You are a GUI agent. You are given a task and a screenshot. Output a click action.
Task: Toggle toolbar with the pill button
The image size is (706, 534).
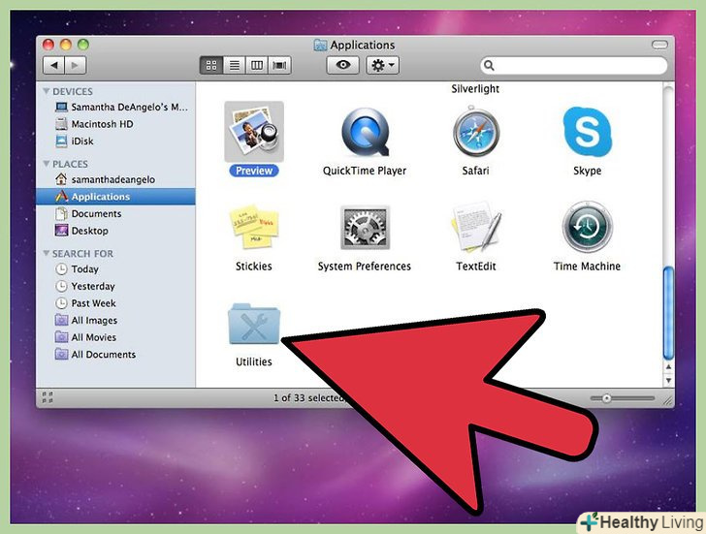pos(659,45)
